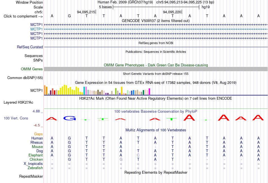The width and height of the screenshot is (268, 183).
Task: Open 'Repeating Elements by RepeatMasker' title
Action: tap(156, 172)
